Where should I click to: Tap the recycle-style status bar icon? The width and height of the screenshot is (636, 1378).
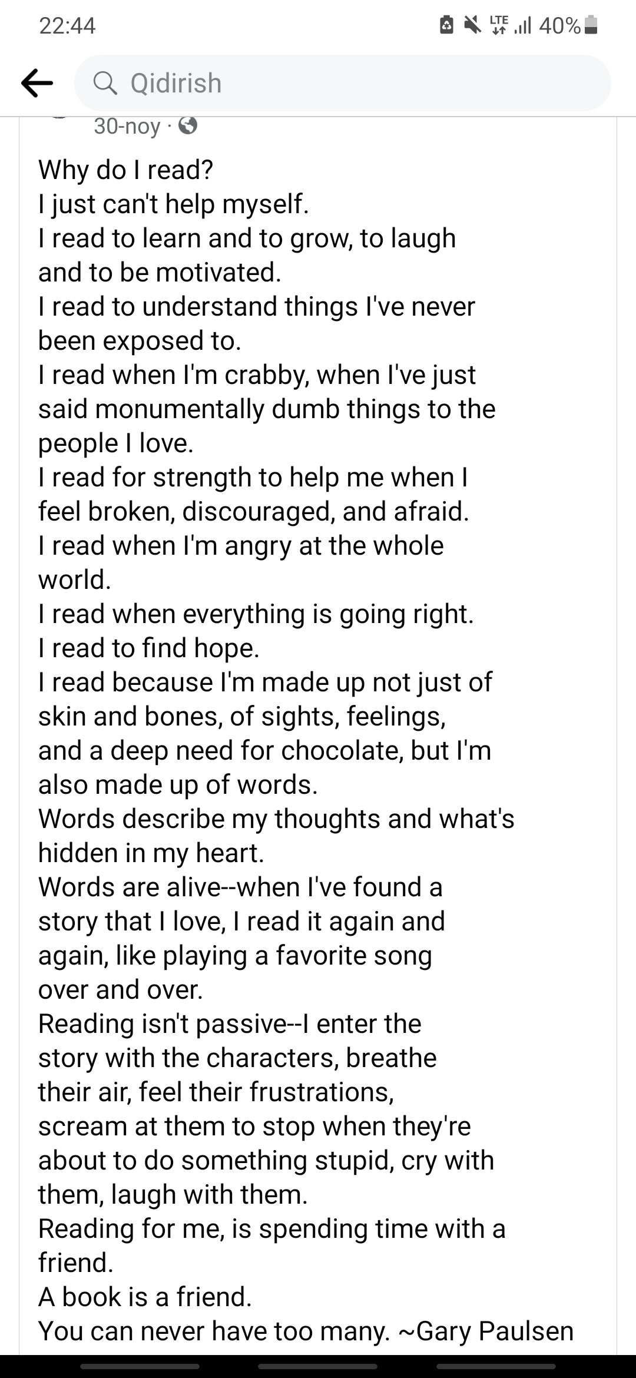pyautogui.click(x=447, y=25)
